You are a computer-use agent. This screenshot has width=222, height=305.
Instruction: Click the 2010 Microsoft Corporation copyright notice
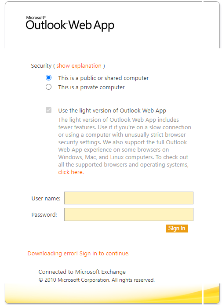point(97,280)
